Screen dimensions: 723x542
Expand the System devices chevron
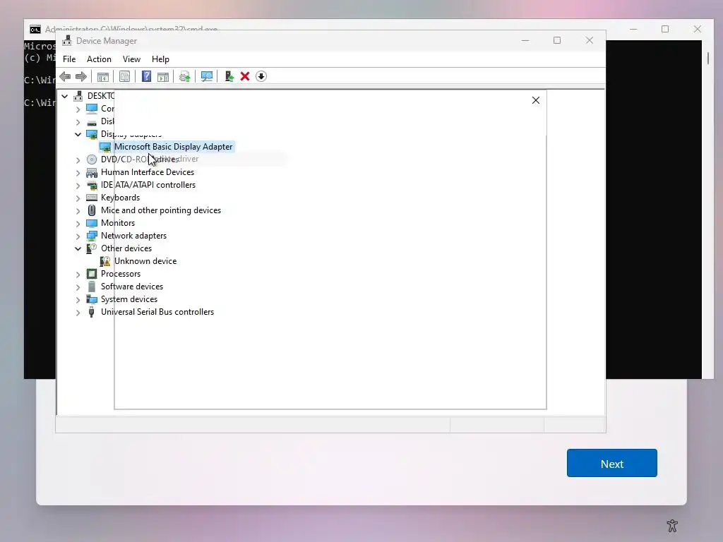coord(78,300)
